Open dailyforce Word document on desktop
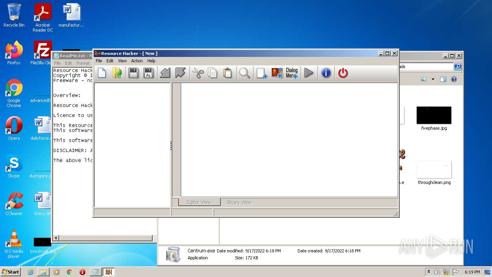 tap(42, 128)
